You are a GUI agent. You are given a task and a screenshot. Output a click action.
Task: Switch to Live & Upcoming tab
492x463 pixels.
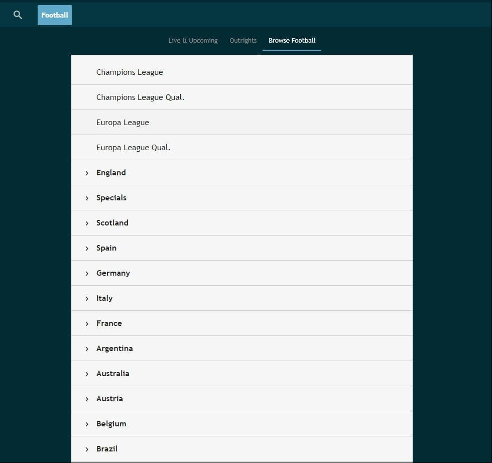pyautogui.click(x=193, y=41)
